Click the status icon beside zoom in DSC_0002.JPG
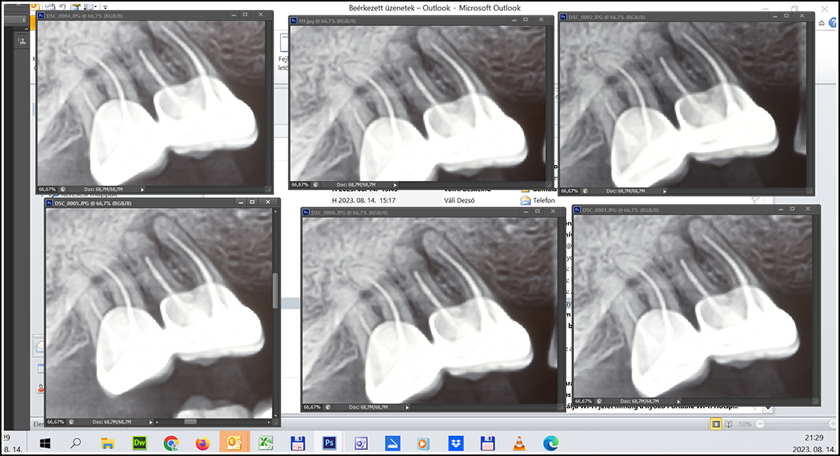The width and height of the screenshot is (840, 456). 585,191
